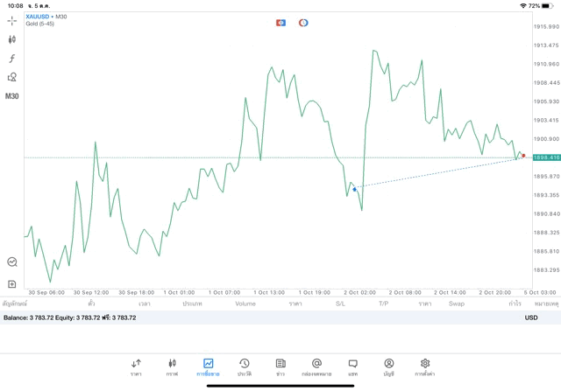Screen dimensions: 561x391
Task: Open the news tab
Action: 280,366
